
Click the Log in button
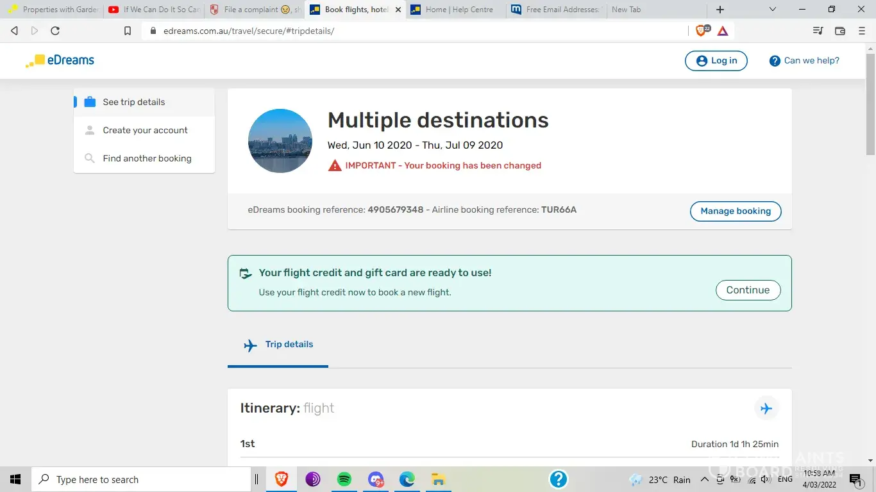coord(716,61)
